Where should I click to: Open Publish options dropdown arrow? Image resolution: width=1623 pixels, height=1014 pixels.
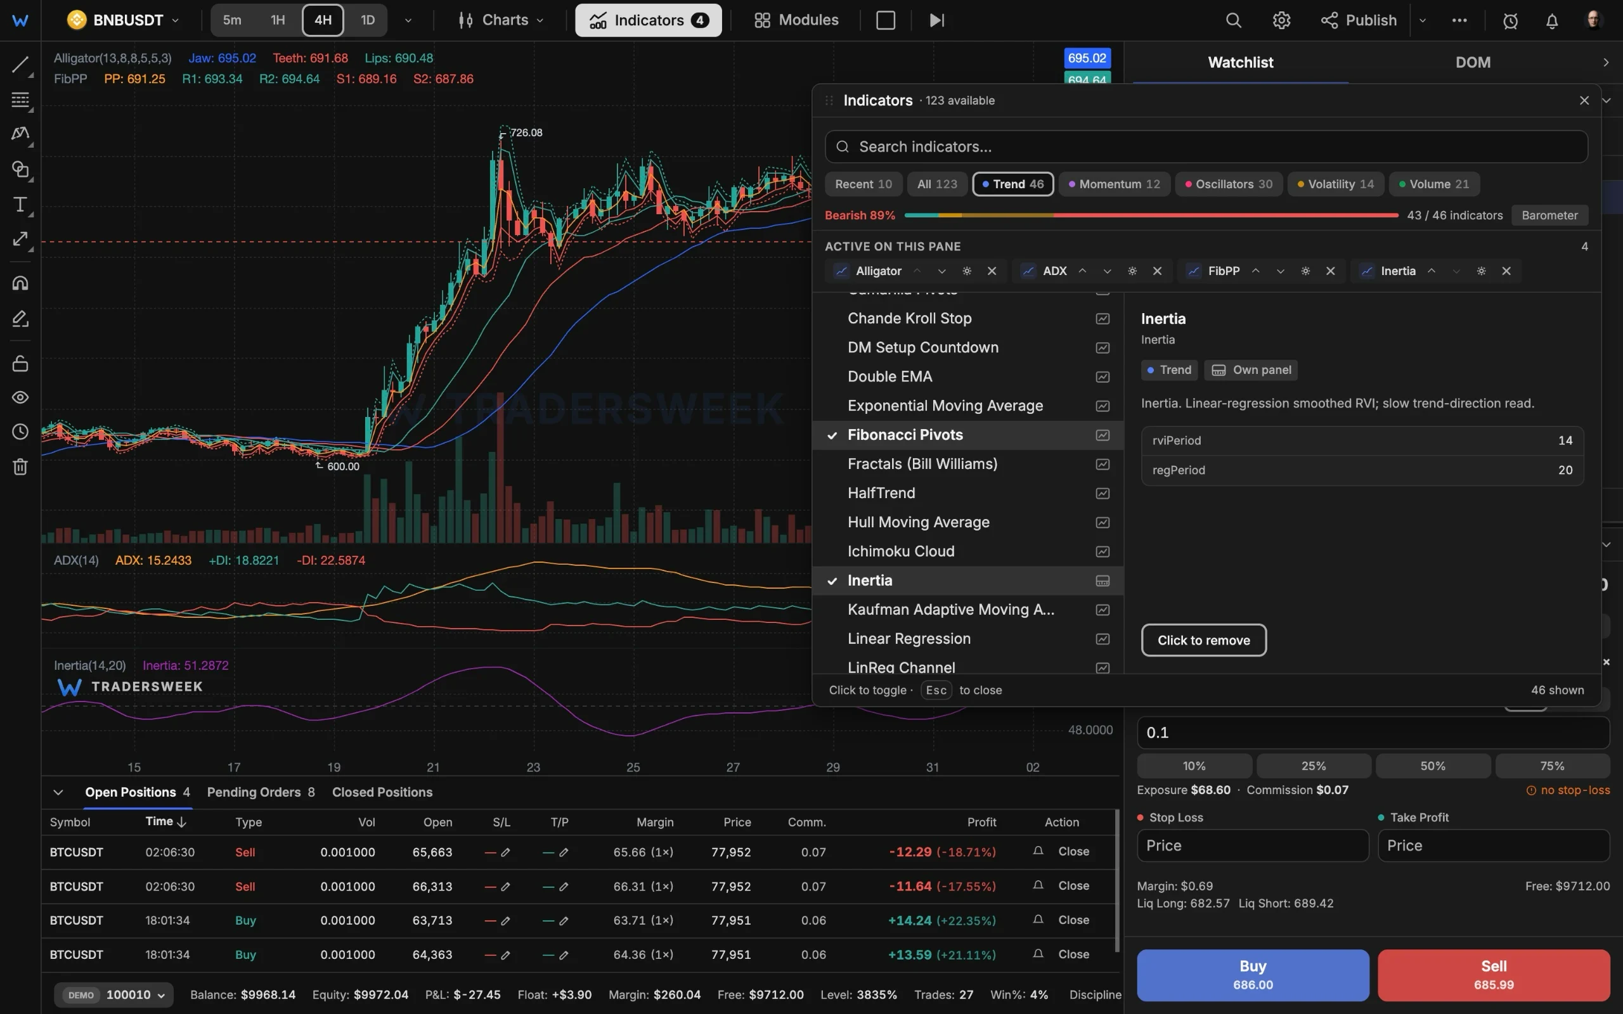click(1423, 20)
